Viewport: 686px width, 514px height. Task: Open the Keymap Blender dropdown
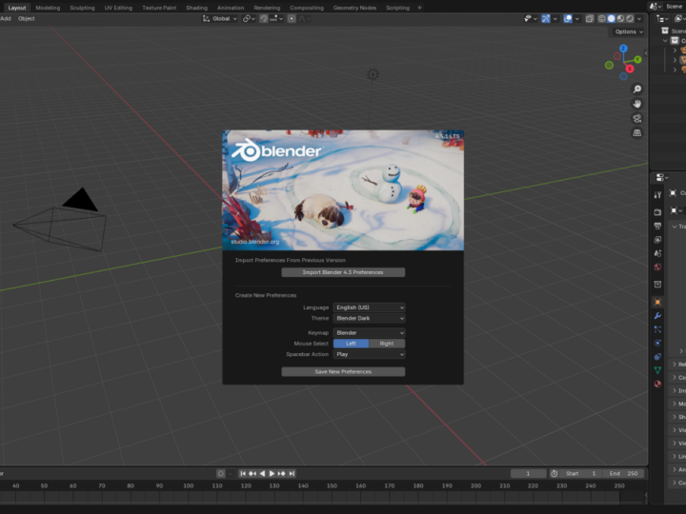coord(370,333)
